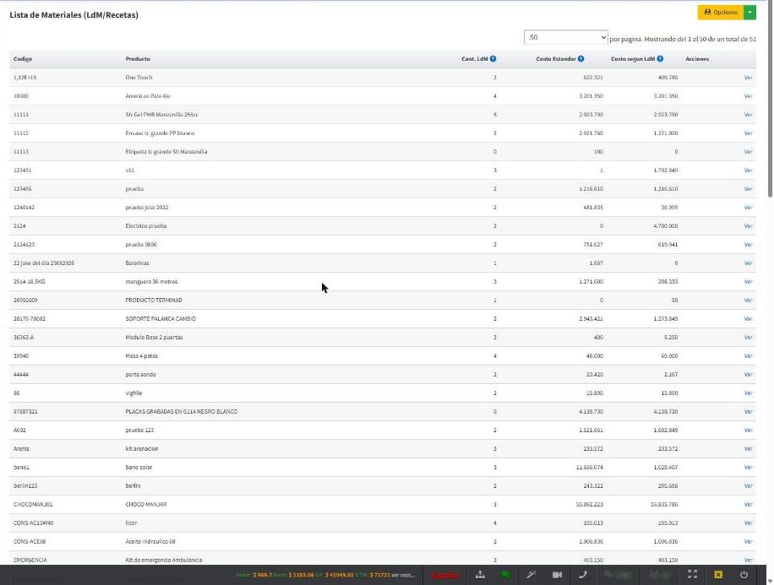
Task: Open Ver link for Electrico prueba
Action: tap(748, 226)
